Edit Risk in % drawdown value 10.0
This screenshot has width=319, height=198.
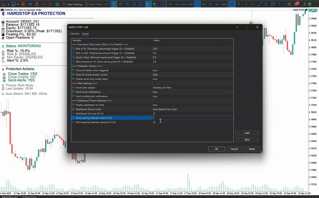tap(193, 49)
